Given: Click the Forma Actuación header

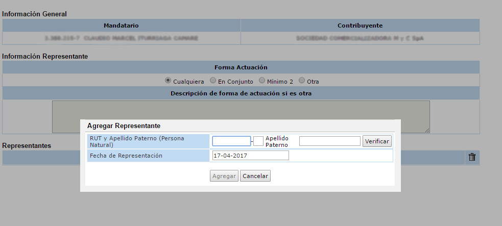Looking at the screenshot, I should pyautogui.click(x=241, y=67).
